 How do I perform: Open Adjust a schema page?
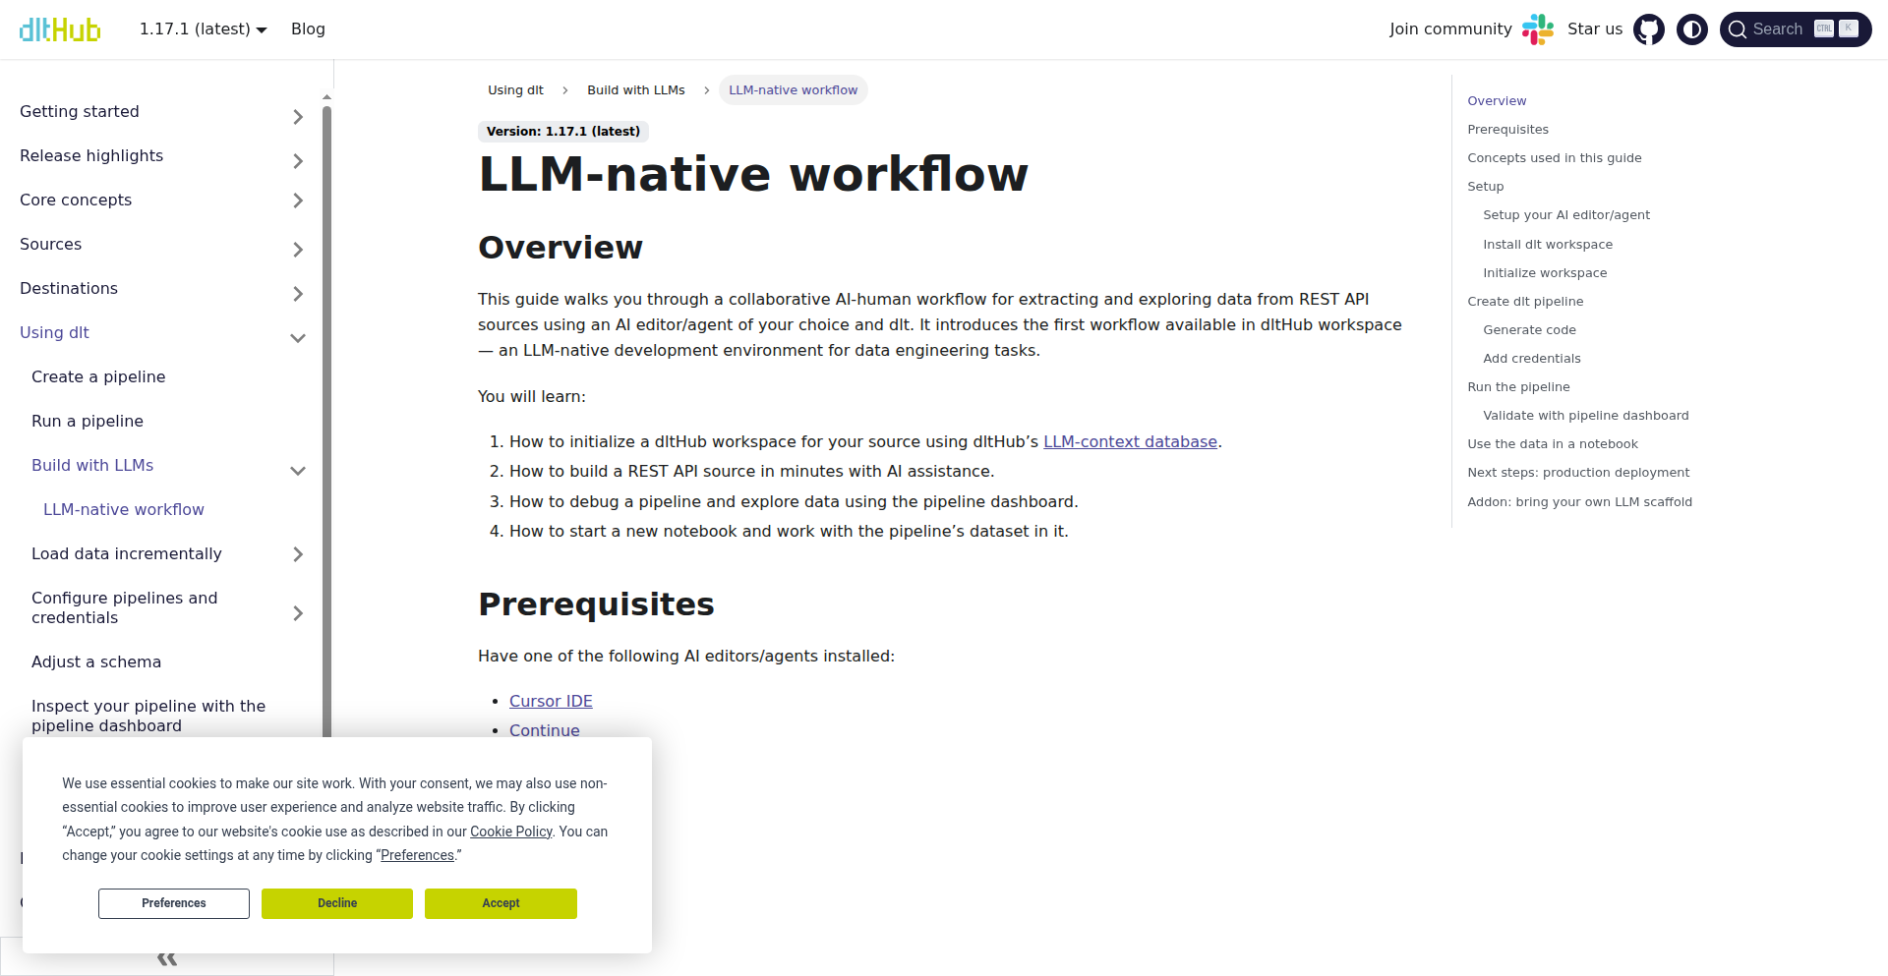(96, 661)
